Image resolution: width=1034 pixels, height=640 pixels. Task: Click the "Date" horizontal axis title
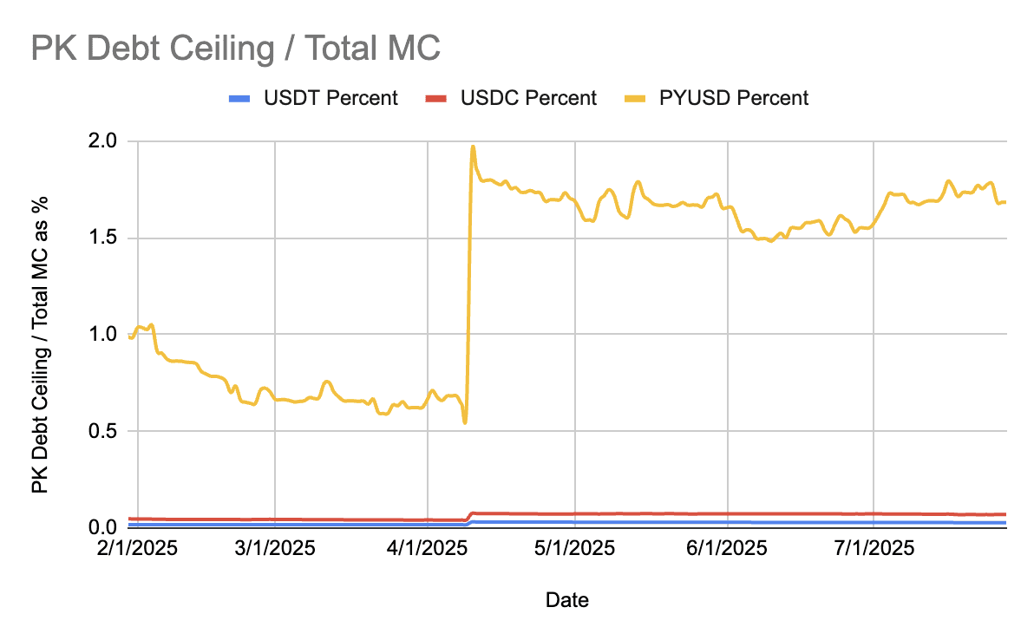click(566, 599)
